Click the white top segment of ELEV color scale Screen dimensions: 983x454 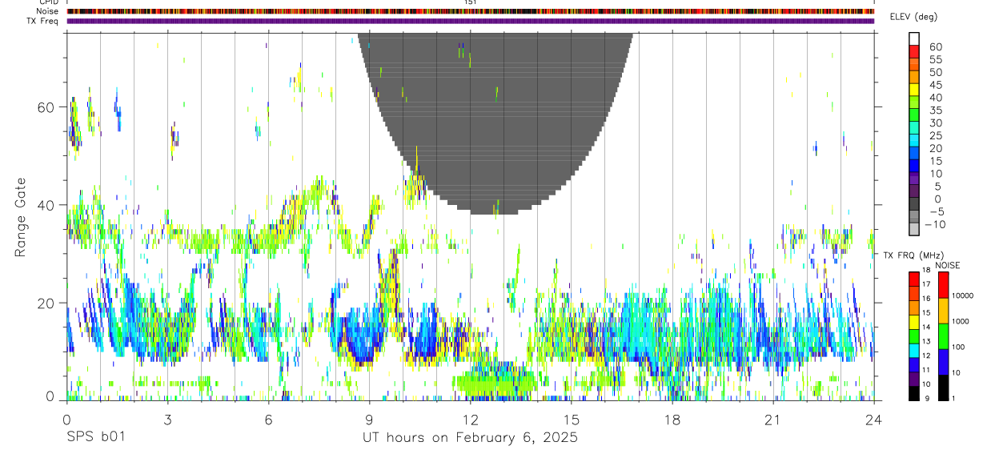[x=914, y=39]
